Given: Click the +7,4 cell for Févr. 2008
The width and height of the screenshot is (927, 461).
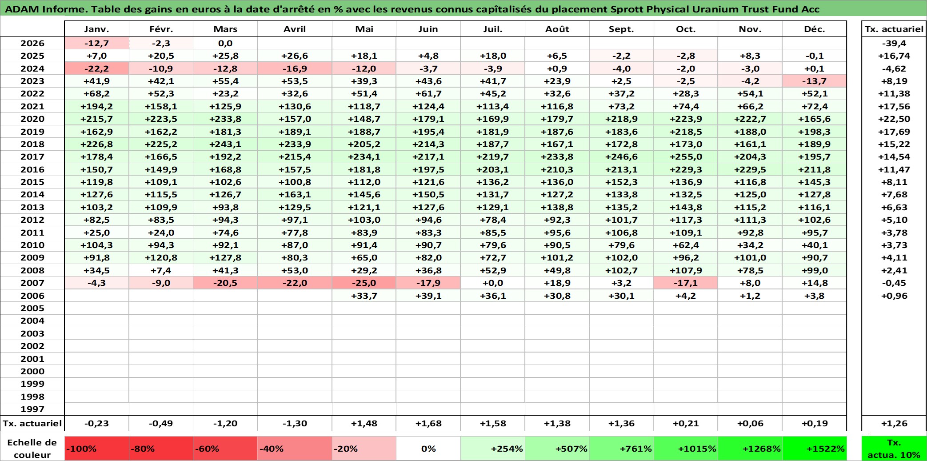Looking at the screenshot, I should pyautogui.click(x=161, y=270).
